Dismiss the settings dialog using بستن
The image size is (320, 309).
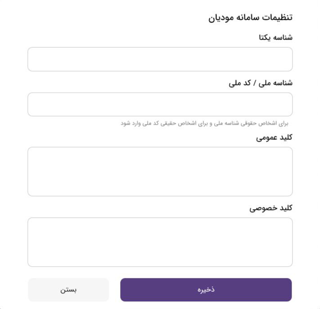pos(68,290)
